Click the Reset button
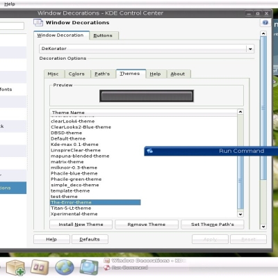Screen dimensions: 278x278 (248, 239)
